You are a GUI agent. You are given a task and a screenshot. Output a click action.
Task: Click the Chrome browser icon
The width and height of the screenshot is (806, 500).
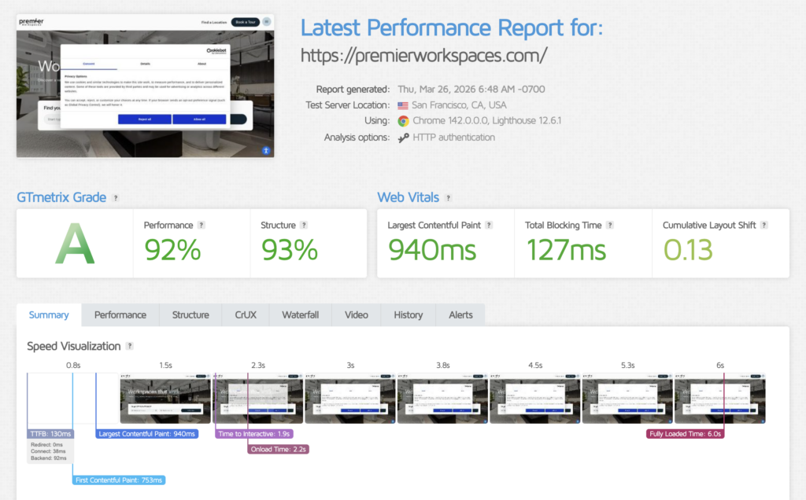[x=403, y=121]
